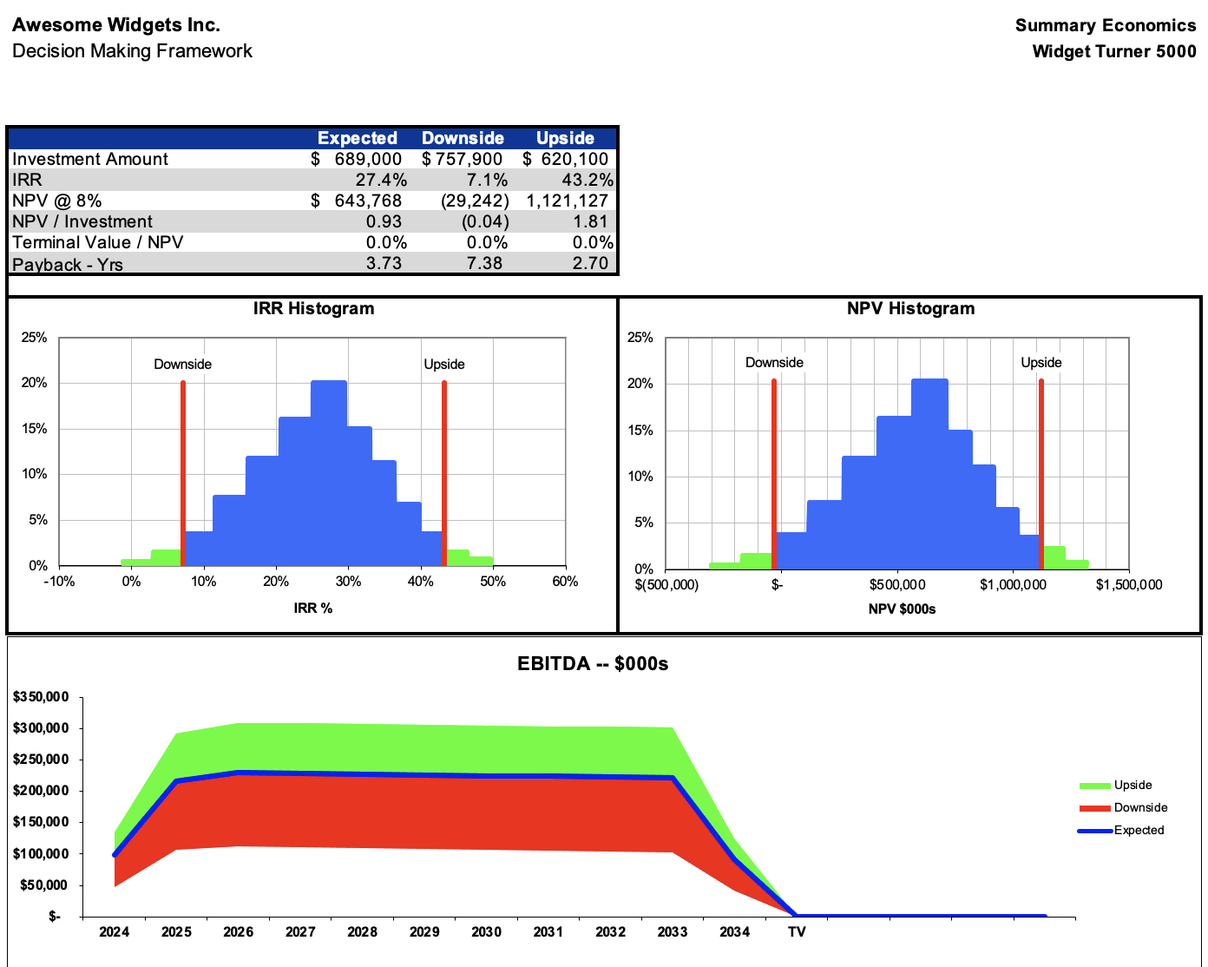1208x967 pixels.
Task: Click the 2034 label on EBITDA axis
Action: [x=734, y=932]
